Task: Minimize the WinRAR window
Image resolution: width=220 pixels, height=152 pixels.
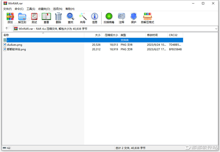Action: pos(193,3)
